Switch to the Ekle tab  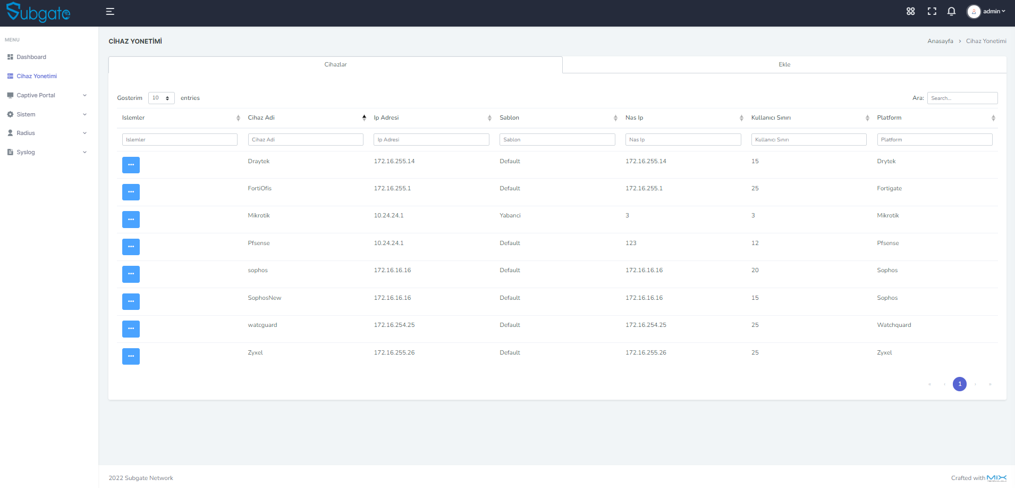point(784,64)
